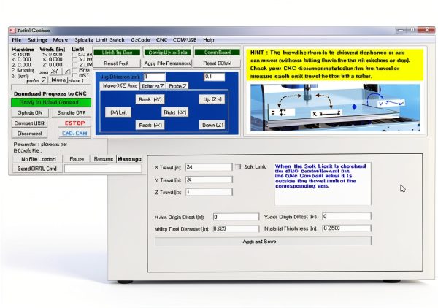Switch to the Move XYZ Axis tab

tap(120, 85)
